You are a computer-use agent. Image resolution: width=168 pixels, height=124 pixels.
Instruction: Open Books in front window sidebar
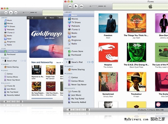tap(74, 33)
